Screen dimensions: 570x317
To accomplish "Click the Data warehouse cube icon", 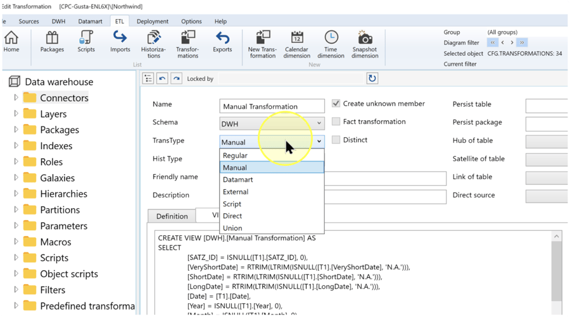I will click(14, 82).
